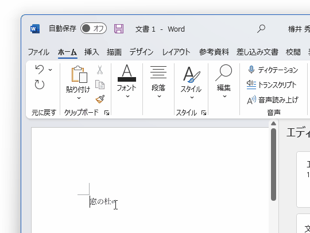This screenshot has height=233, width=310.
Task: Expand the undo history dropdown arrow
Action: [50, 70]
